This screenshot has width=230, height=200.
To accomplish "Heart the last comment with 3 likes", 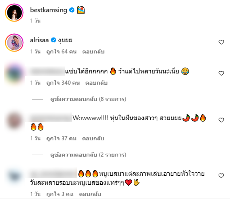I will (x=221, y=176).
